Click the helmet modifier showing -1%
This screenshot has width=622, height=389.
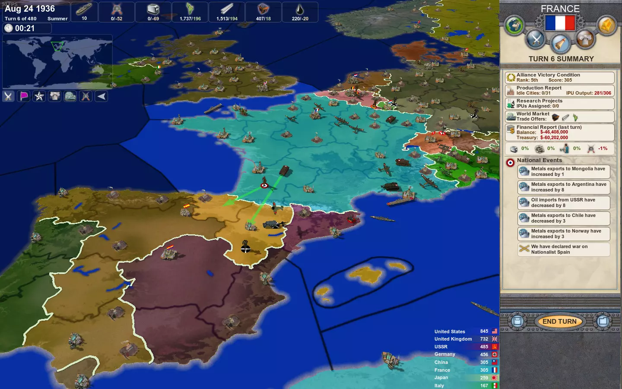pyautogui.click(x=597, y=149)
